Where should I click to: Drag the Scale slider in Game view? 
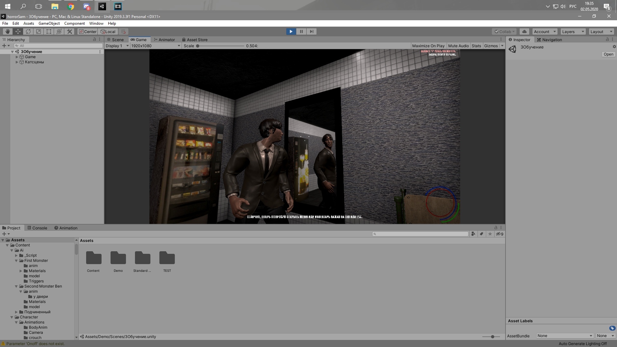[x=199, y=45]
